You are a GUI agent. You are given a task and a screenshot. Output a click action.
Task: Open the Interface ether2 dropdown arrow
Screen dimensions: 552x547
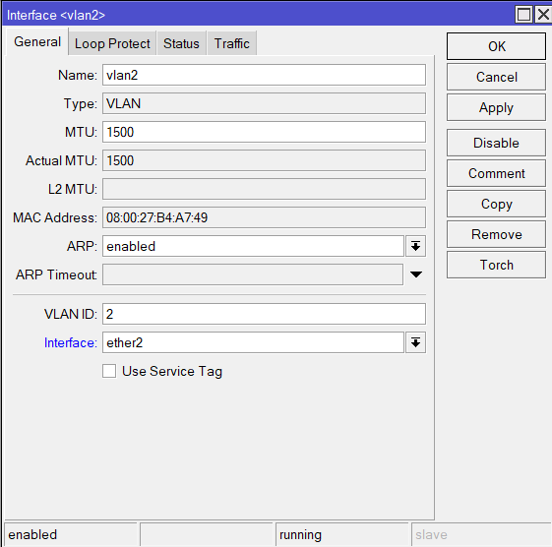click(415, 342)
